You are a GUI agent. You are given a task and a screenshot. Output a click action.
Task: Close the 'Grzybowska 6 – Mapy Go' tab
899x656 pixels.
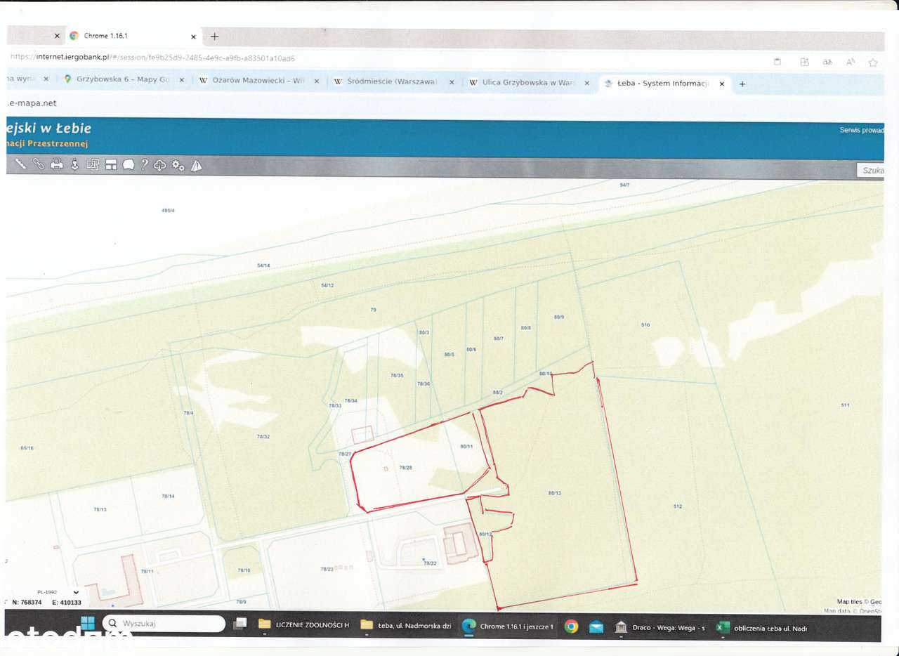click(181, 80)
